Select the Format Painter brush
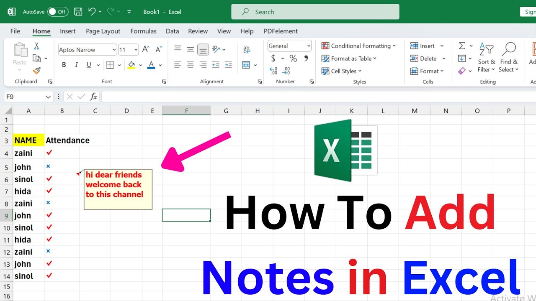Viewport: 536px width, 301px height. coord(37,71)
